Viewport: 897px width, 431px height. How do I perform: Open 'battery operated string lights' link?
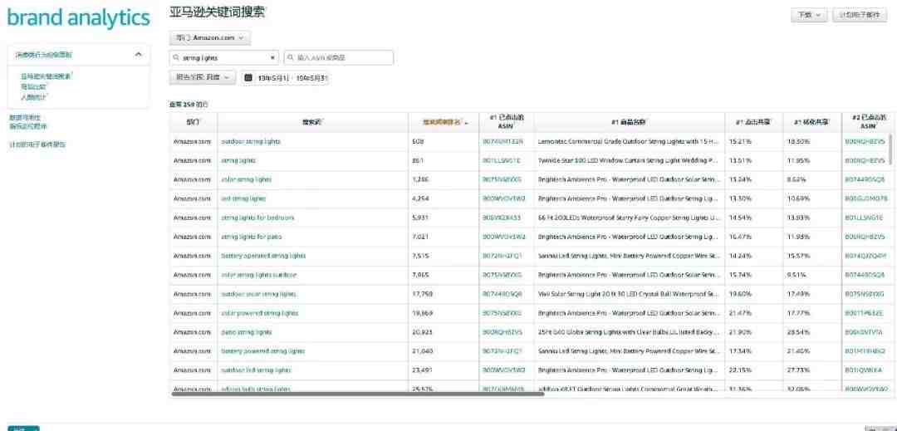(x=263, y=256)
